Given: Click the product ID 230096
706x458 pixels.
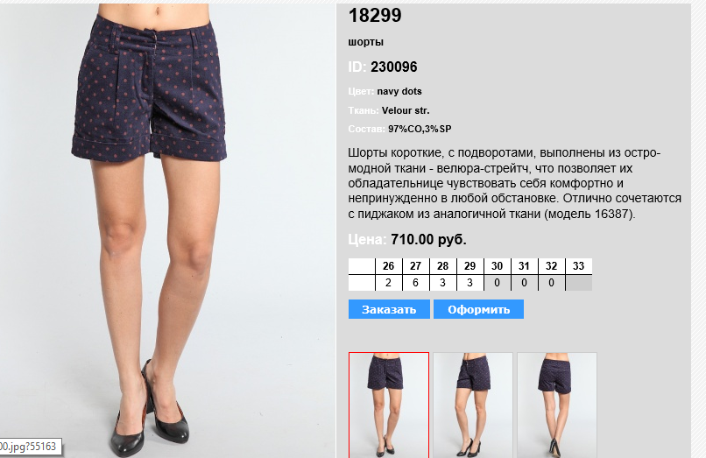Looking at the screenshot, I should tap(394, 67).
